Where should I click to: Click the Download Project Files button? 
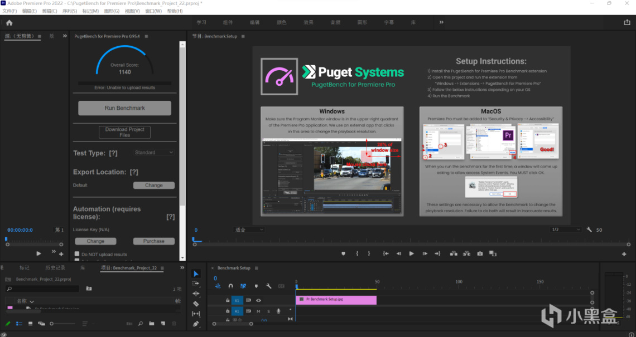pyautogui.click(x=124, y=132)
